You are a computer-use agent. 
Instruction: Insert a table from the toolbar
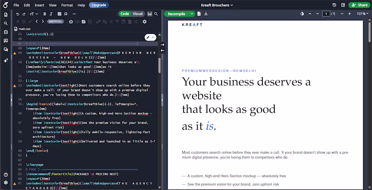[60, 14]
